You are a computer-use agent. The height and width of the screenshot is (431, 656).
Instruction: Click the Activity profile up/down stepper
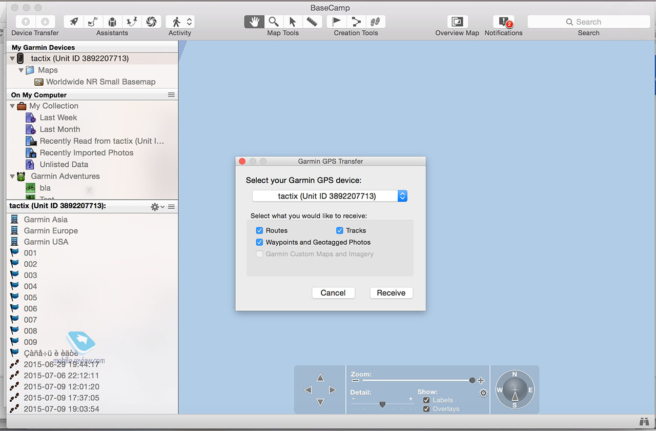tap(189, 22)
